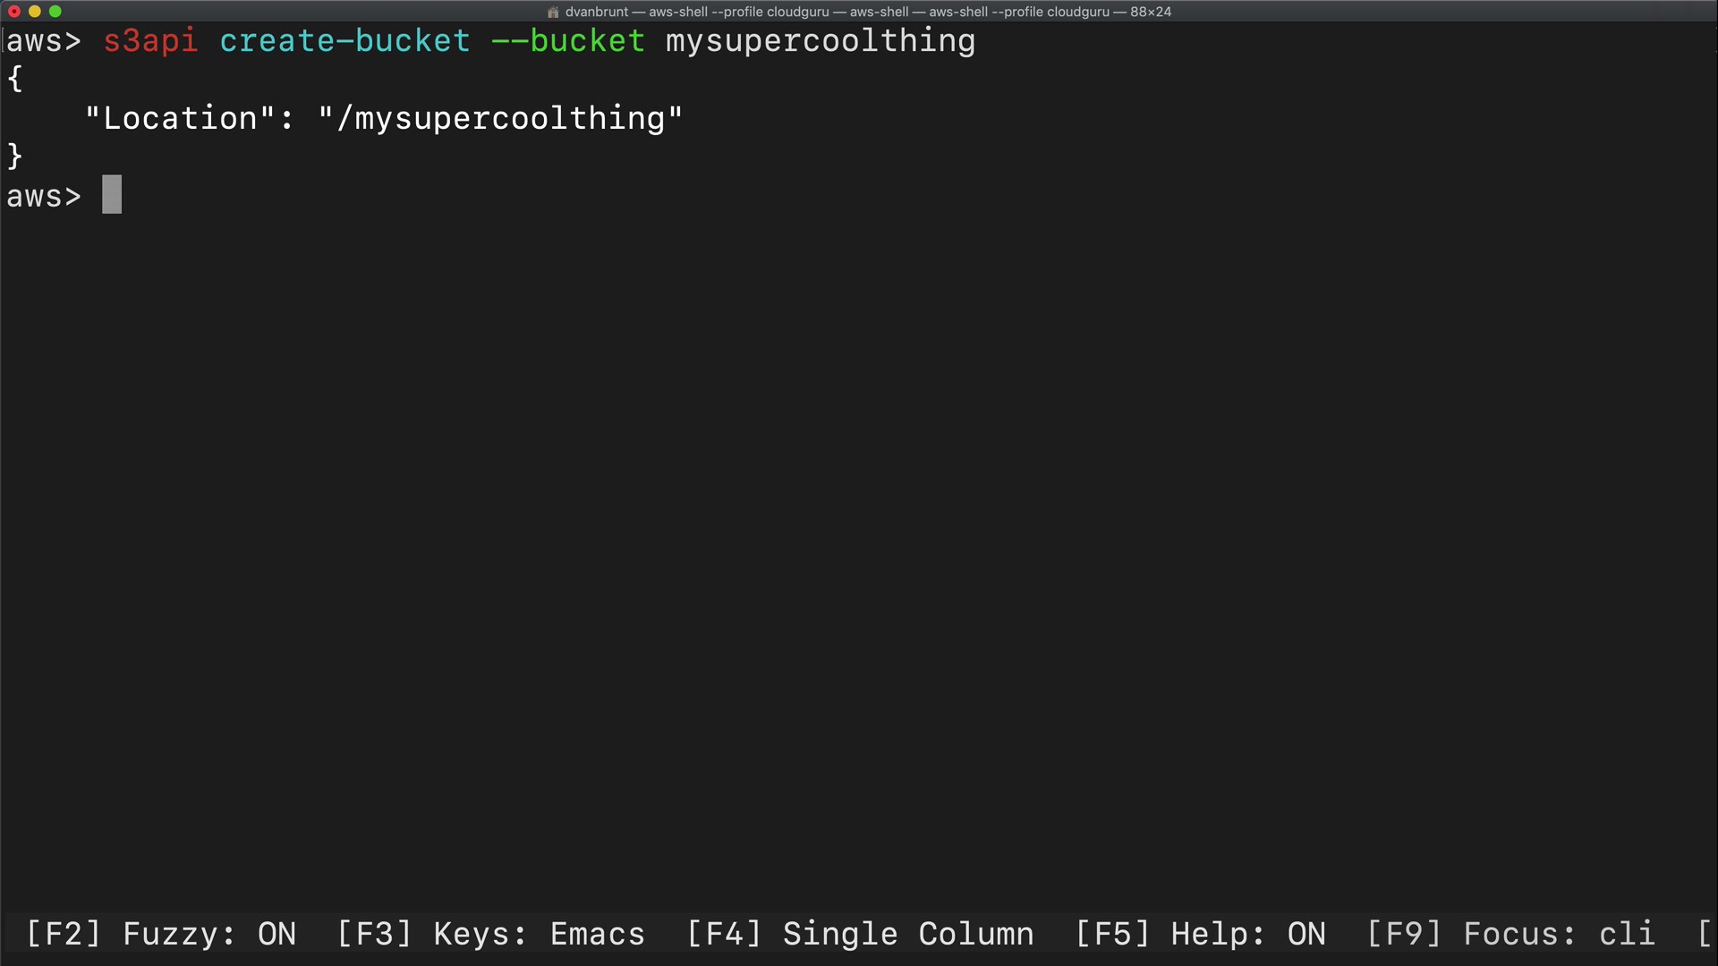Viewport: 1718px width, 966px height.
Task: Click the green full-screen window button
Action: coord(55,12)
